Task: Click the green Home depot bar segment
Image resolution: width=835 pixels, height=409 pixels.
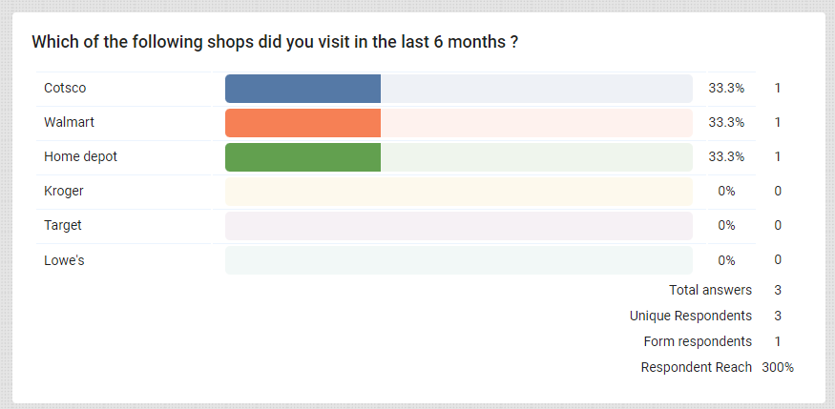Action: [x=303, y=156]
